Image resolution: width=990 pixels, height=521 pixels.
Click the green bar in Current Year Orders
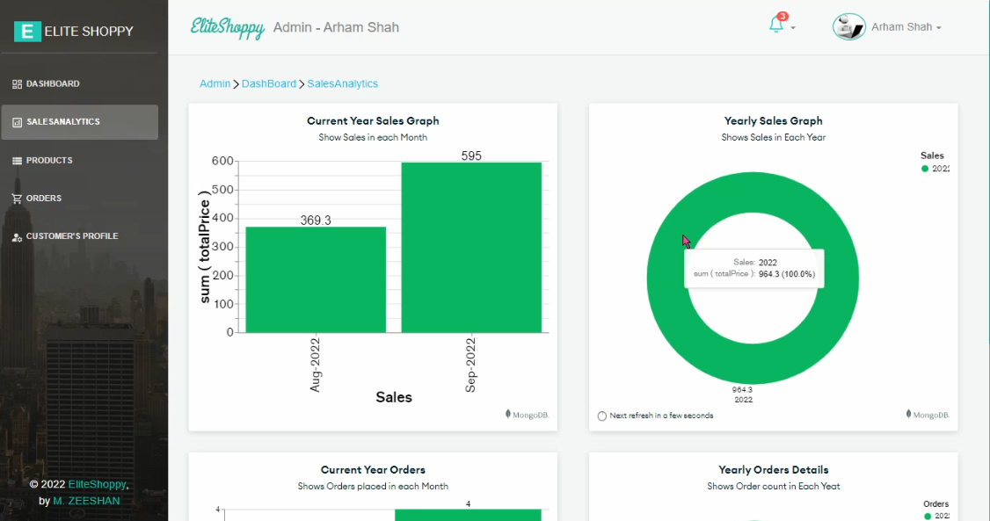click(x=468, y=516)
